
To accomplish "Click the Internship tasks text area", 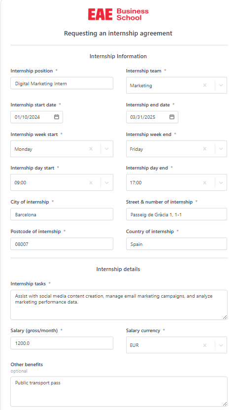I will point(119,305).
